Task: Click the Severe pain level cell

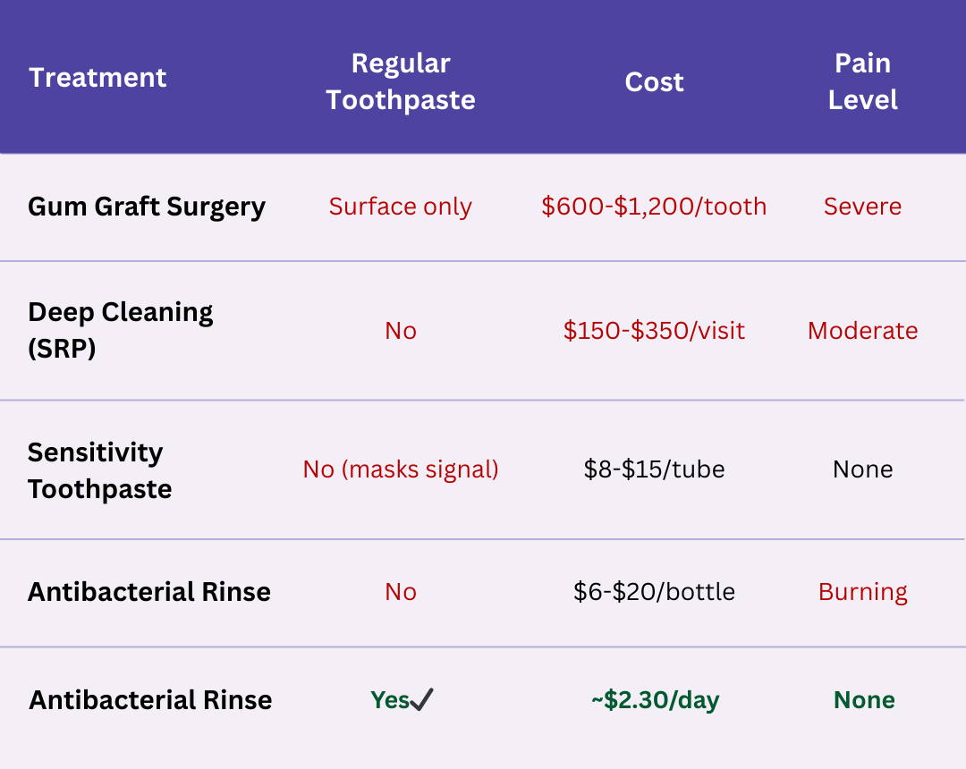Action: point(862,207)
